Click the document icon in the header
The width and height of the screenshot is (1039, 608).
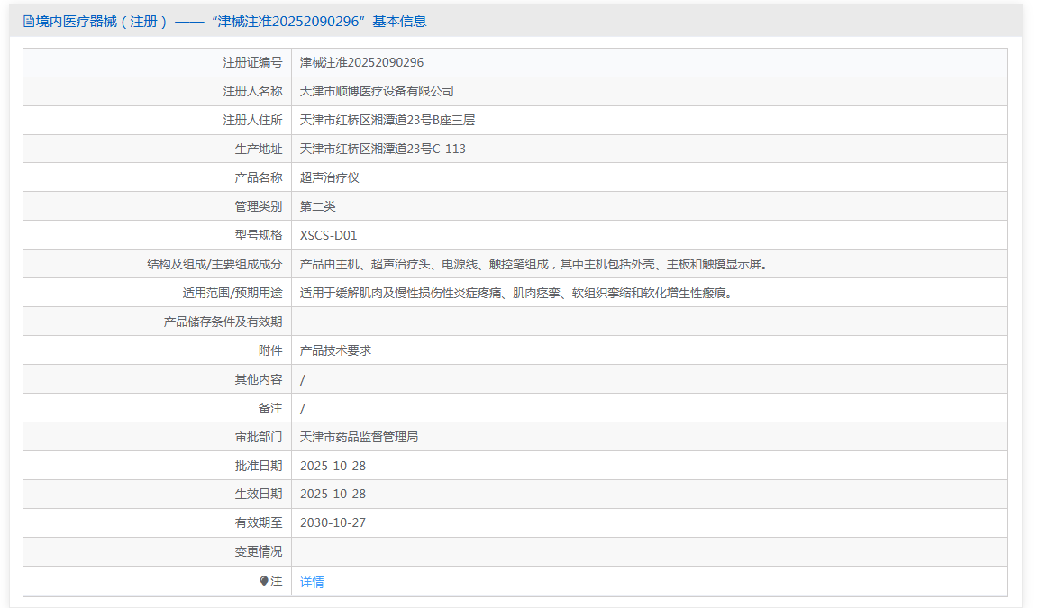coord(29,22)
